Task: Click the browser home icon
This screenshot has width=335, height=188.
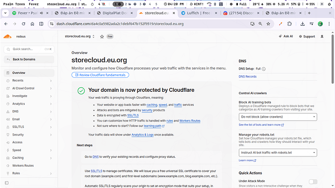Action: point(32,24)
